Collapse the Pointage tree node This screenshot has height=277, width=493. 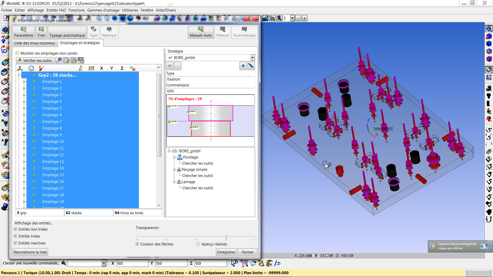174,157
